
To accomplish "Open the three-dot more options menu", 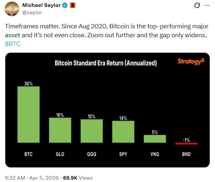I will coord(207,5).
